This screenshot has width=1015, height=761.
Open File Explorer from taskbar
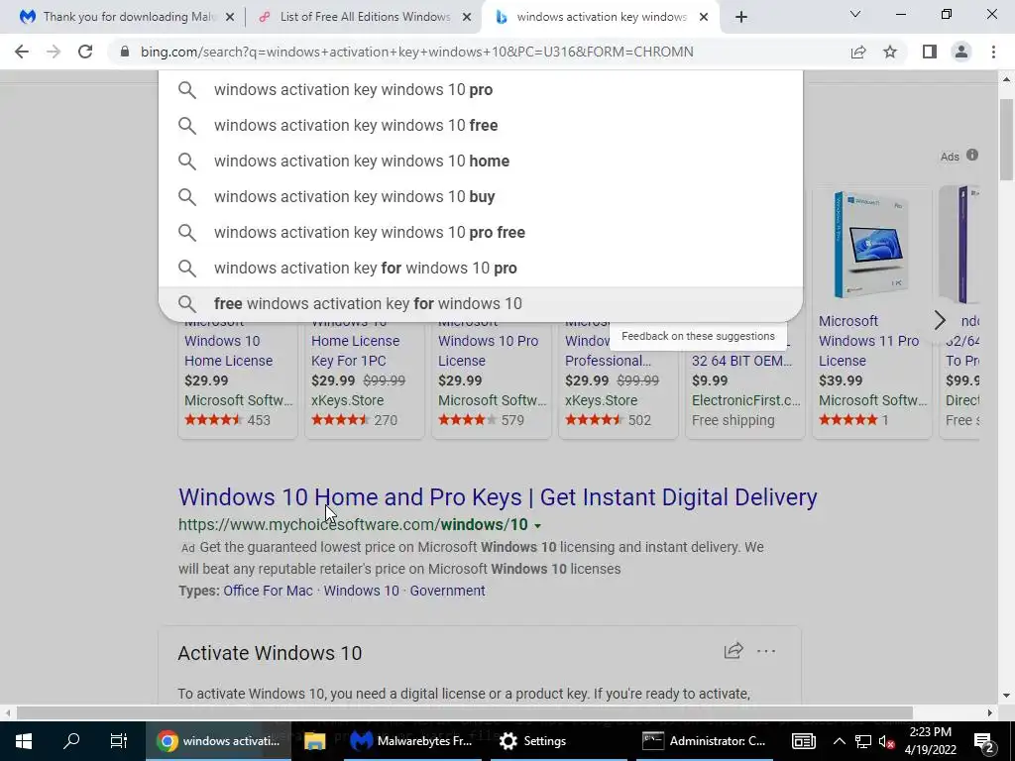[314, 741]
